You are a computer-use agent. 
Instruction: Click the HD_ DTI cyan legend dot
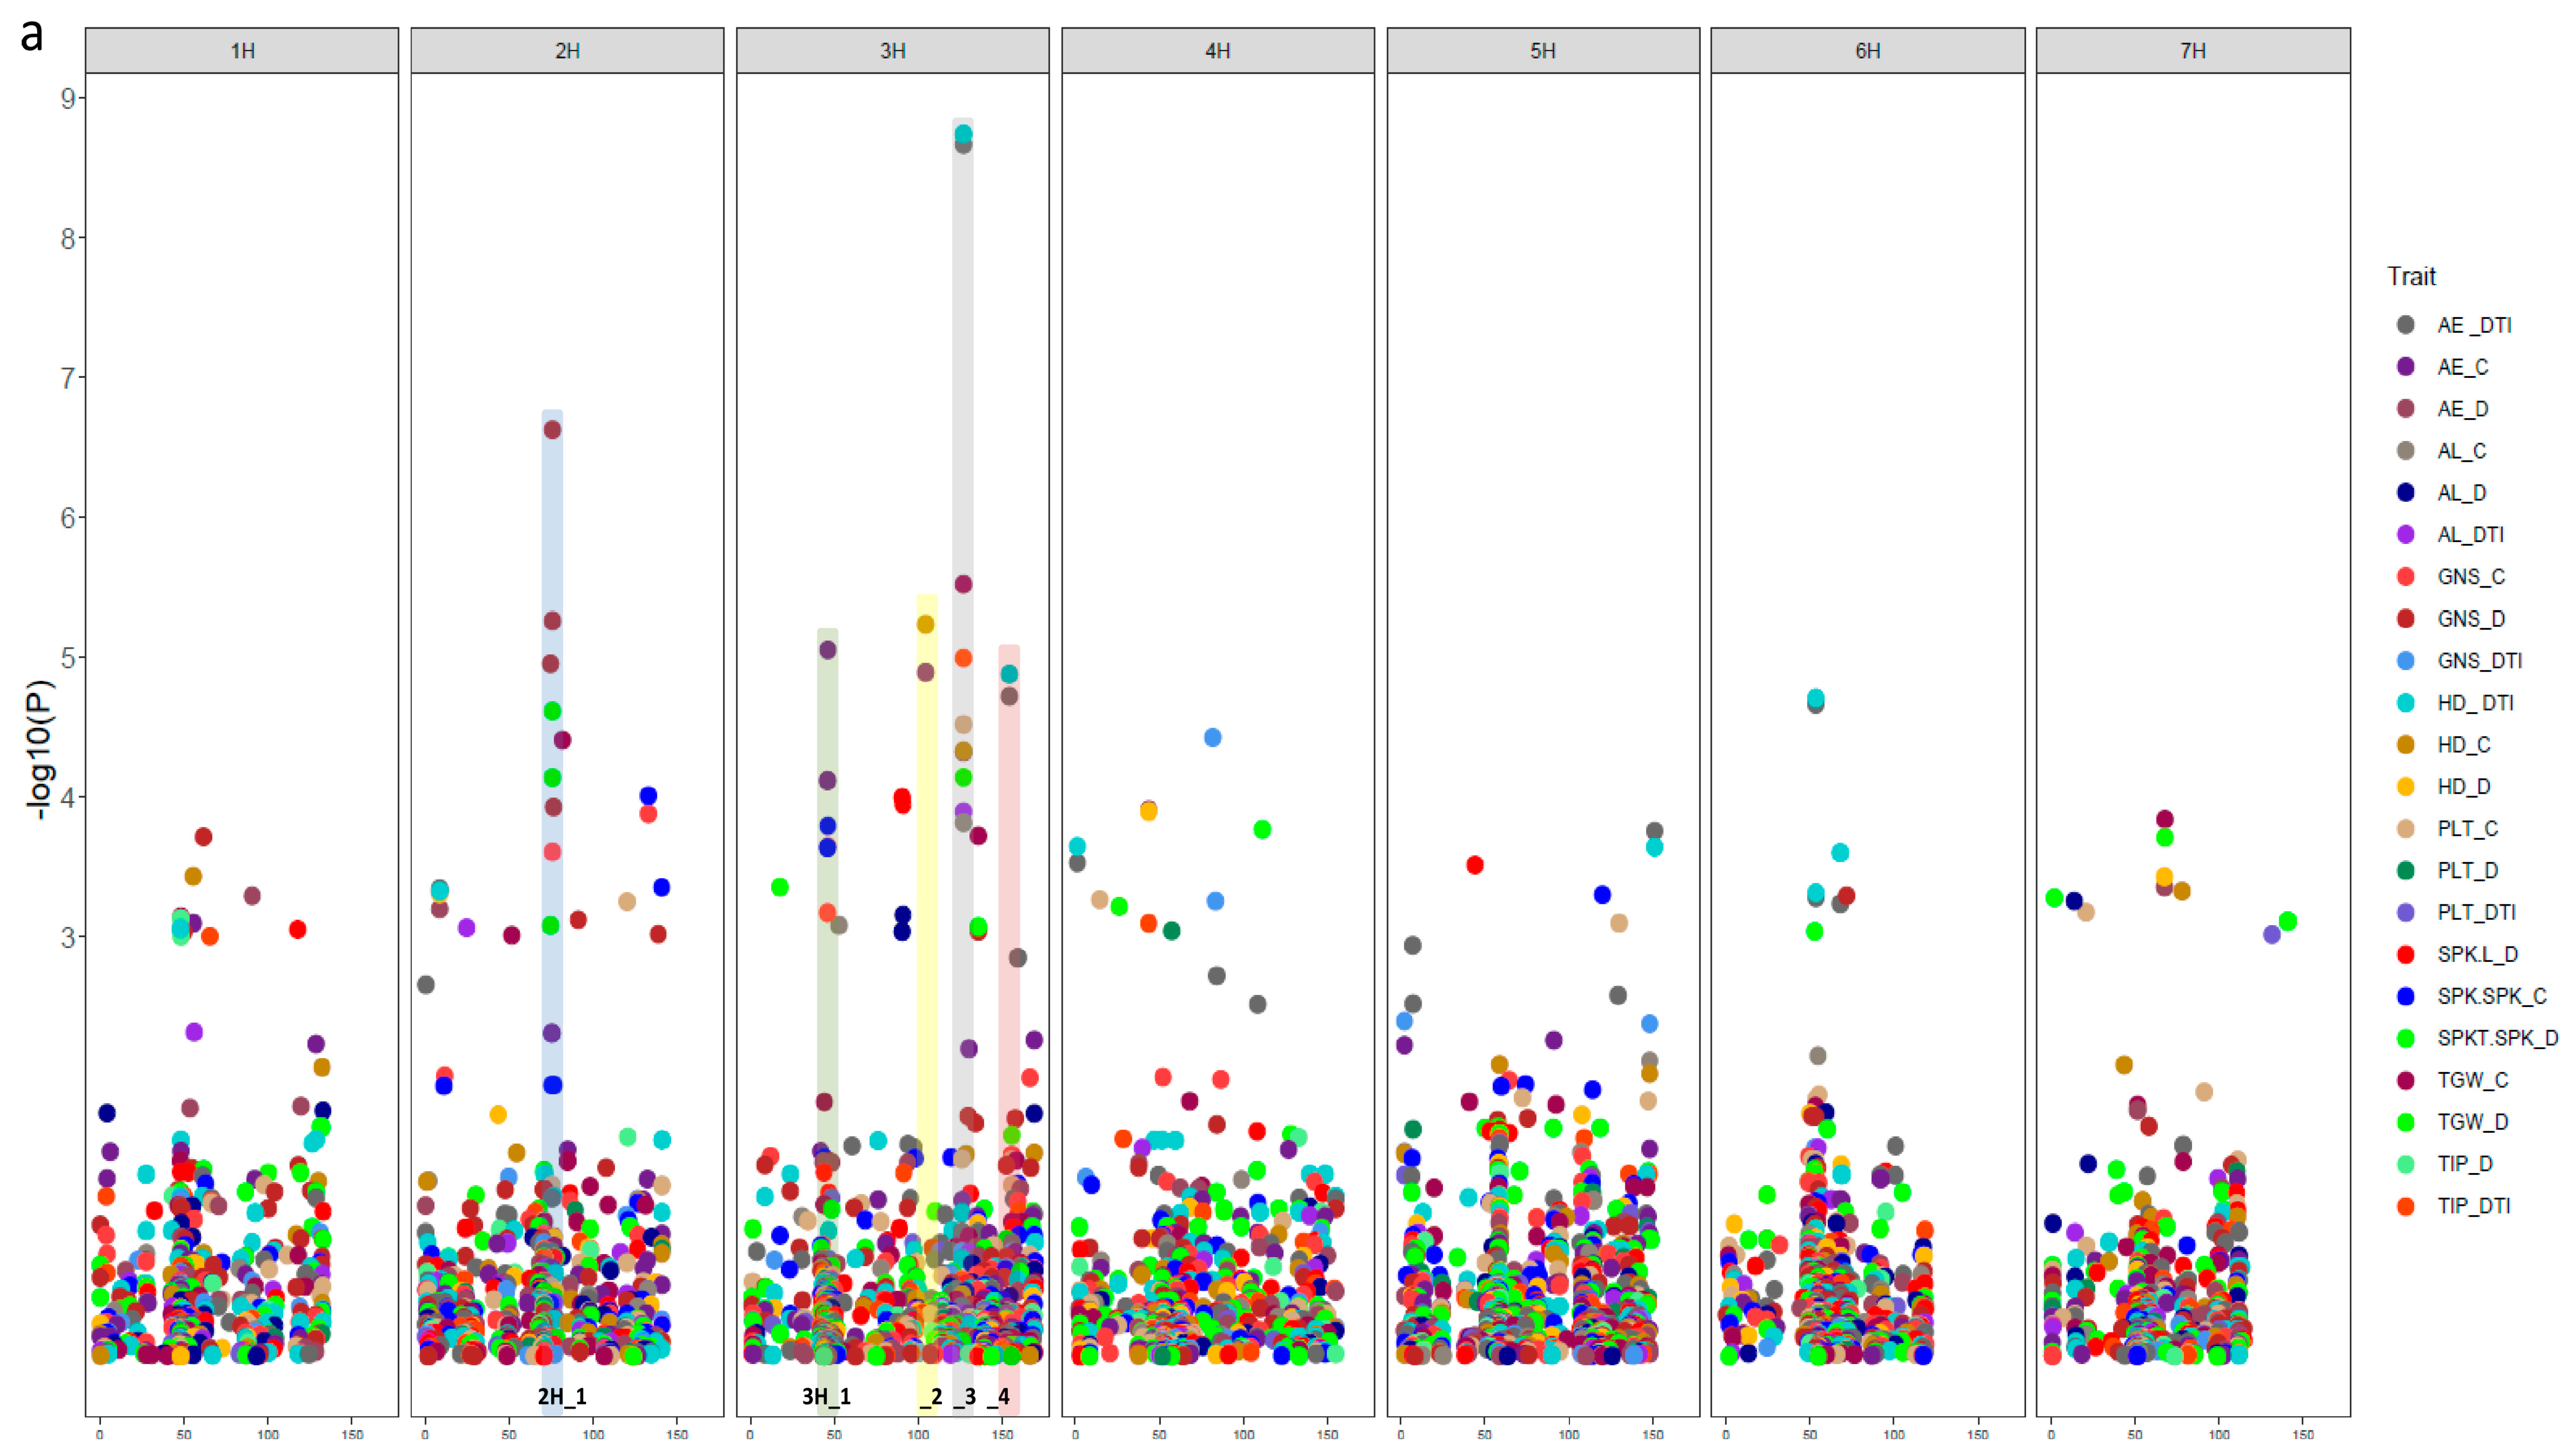[2405, 703]
